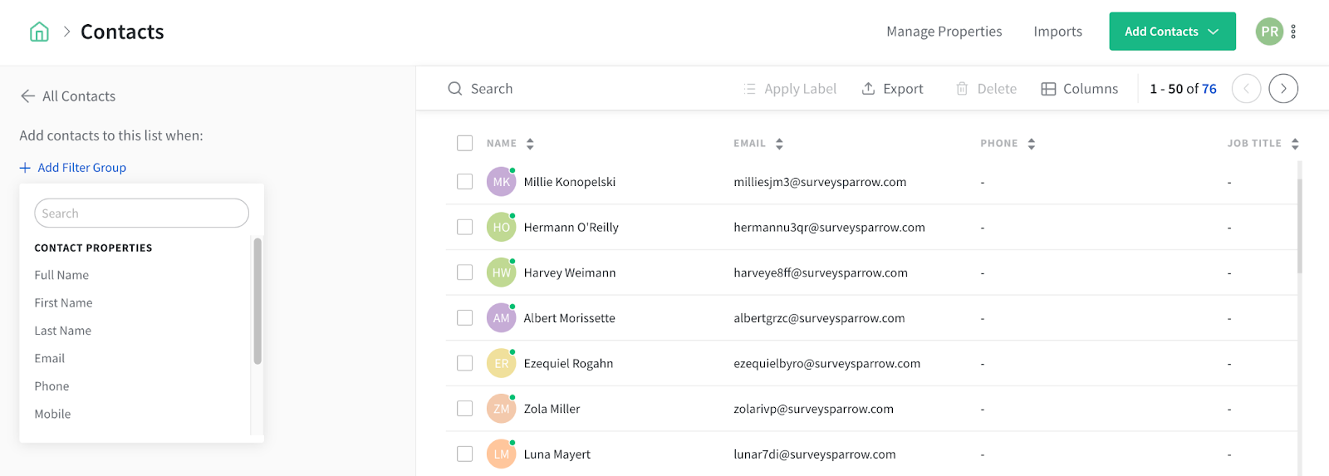Click the magnifier search icon
Screen dimensions: 1329x476
(455, 89)
